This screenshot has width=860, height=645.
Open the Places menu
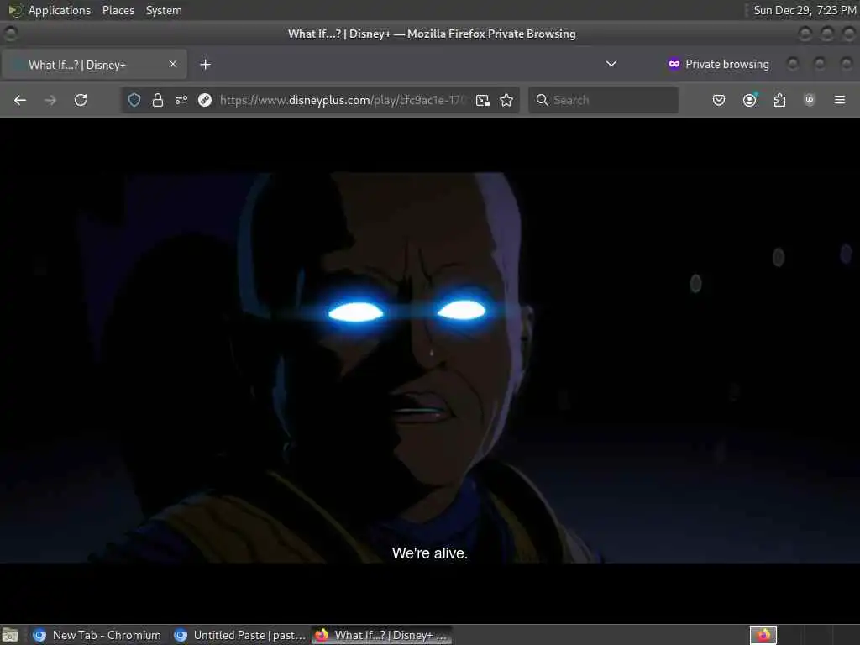tap(118, 10)
